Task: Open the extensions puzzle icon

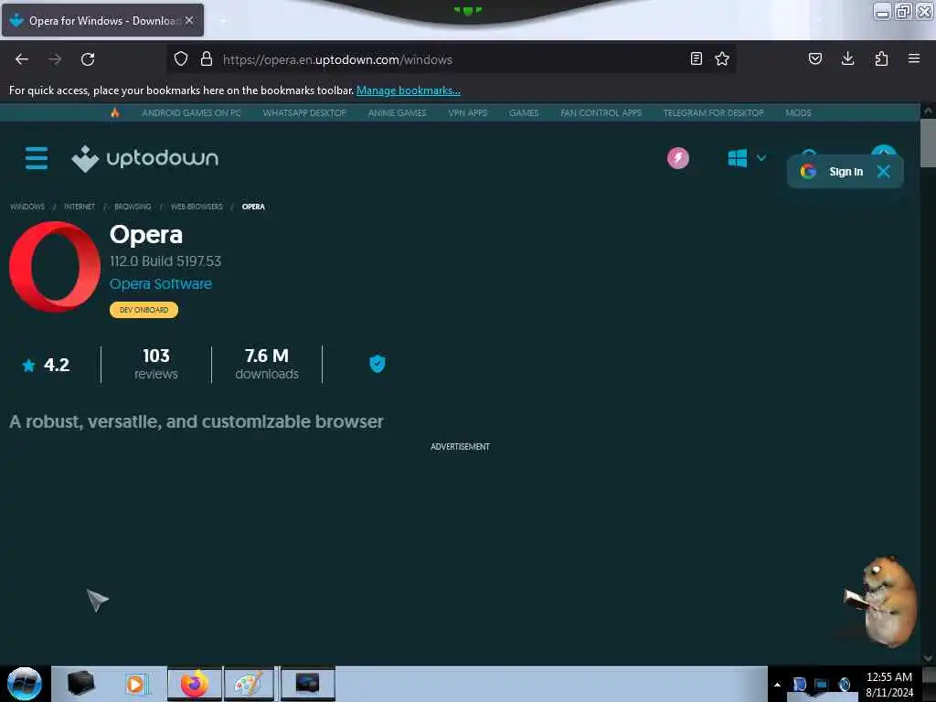Action: click(881, 58)
